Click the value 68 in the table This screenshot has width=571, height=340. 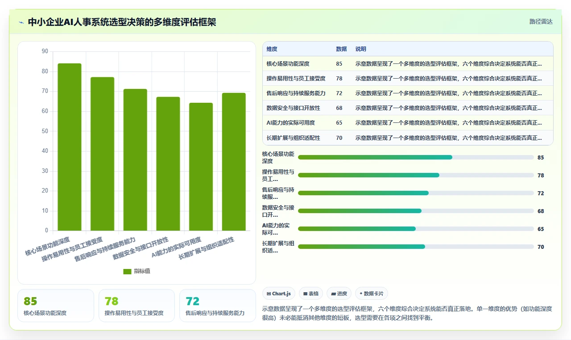pyautogui.click(x=339, y=108)
